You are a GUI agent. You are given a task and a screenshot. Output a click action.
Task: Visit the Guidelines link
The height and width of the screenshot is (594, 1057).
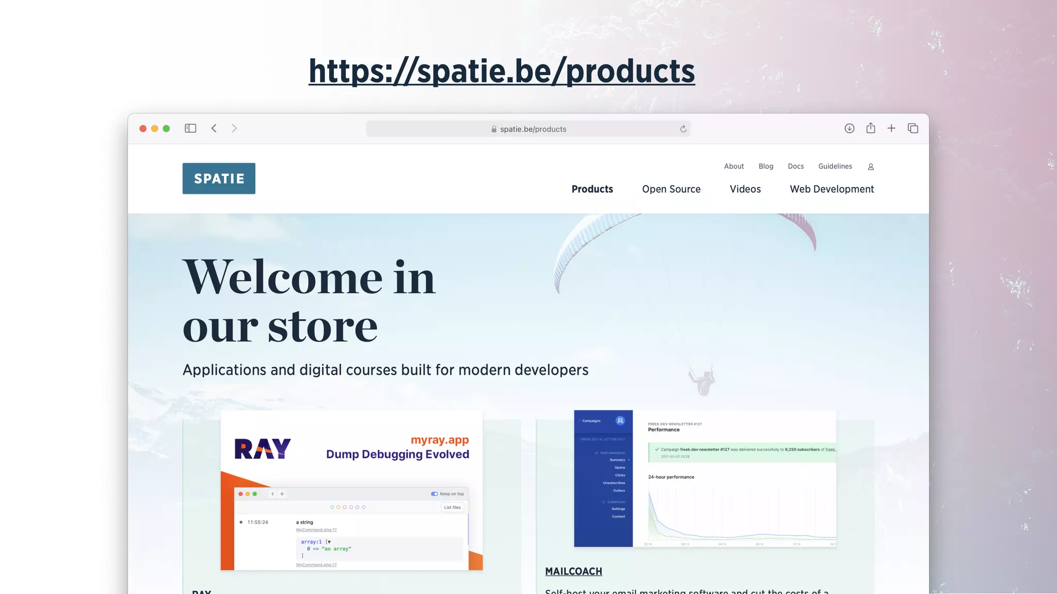[835, 166]
